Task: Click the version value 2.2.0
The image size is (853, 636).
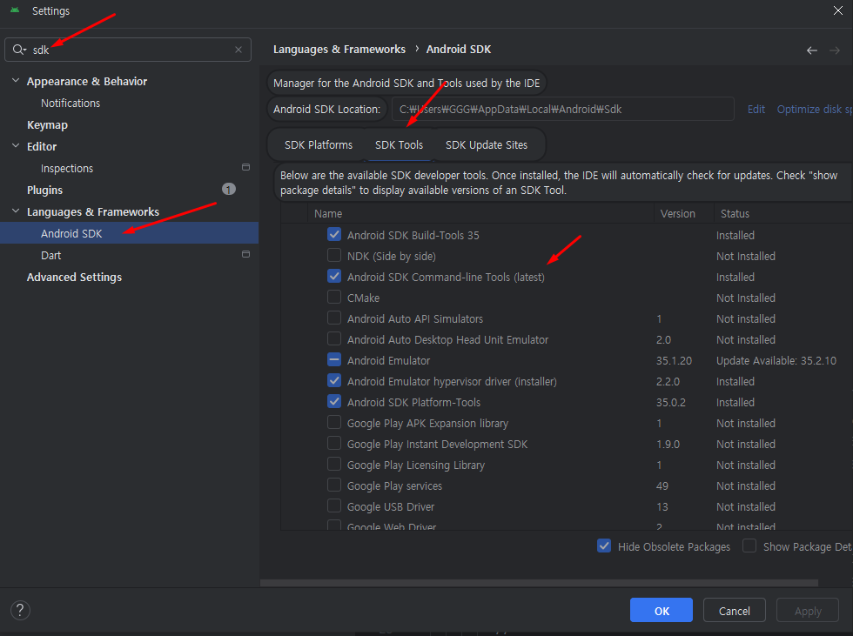Action: 668,382
